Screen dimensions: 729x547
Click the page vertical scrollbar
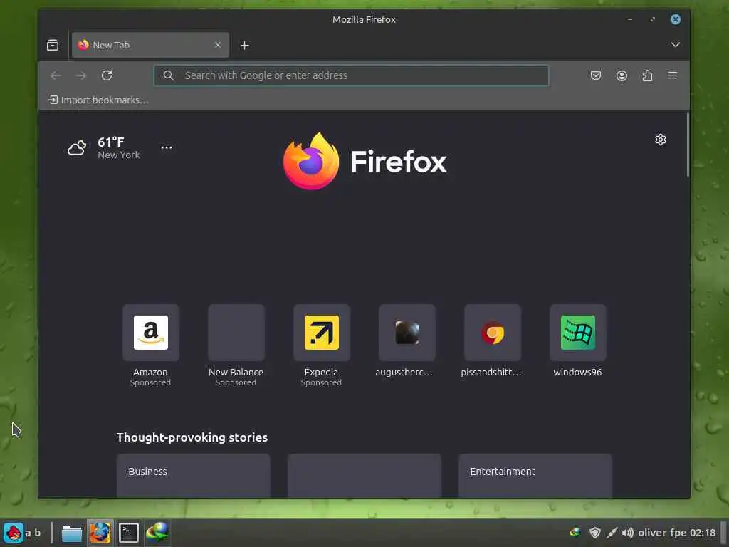click(x=687, y=144)
